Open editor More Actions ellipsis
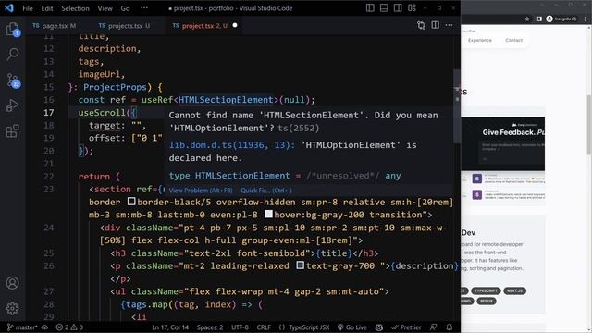The width and height of the screenshot is (592, 333). tap(449, 25)
